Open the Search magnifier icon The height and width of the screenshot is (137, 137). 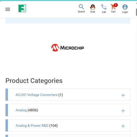pyautogui.click(x=82, y=7)
